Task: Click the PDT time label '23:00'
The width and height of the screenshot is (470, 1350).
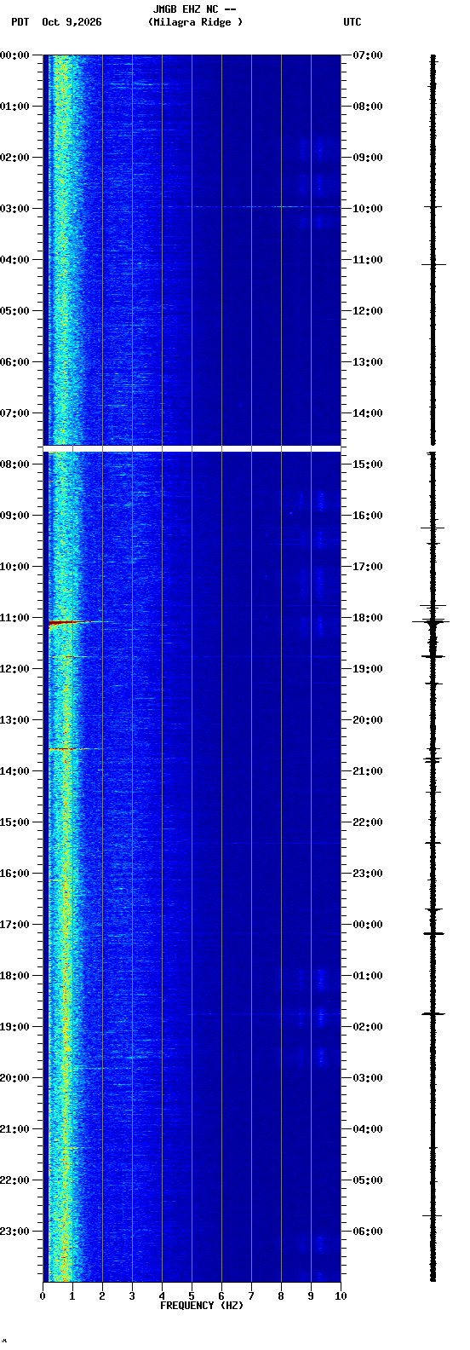Action: coord(14,1232)
